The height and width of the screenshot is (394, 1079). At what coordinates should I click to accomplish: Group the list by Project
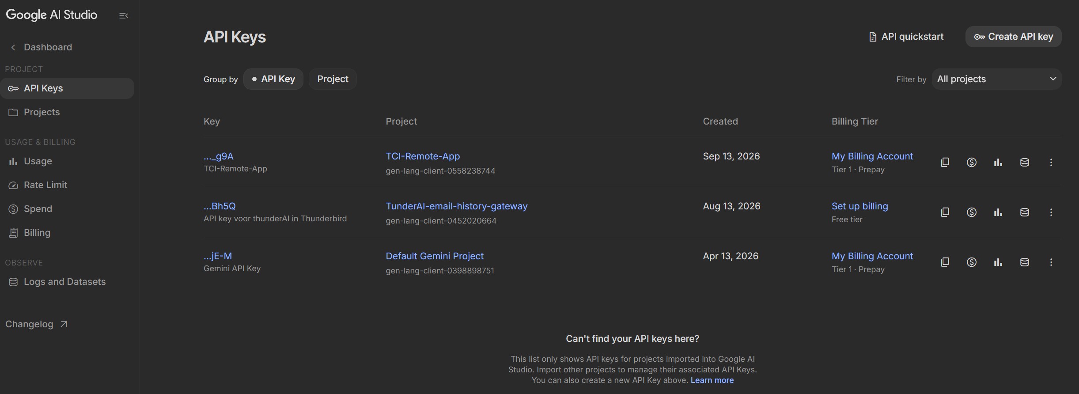(x=333, y=79)
